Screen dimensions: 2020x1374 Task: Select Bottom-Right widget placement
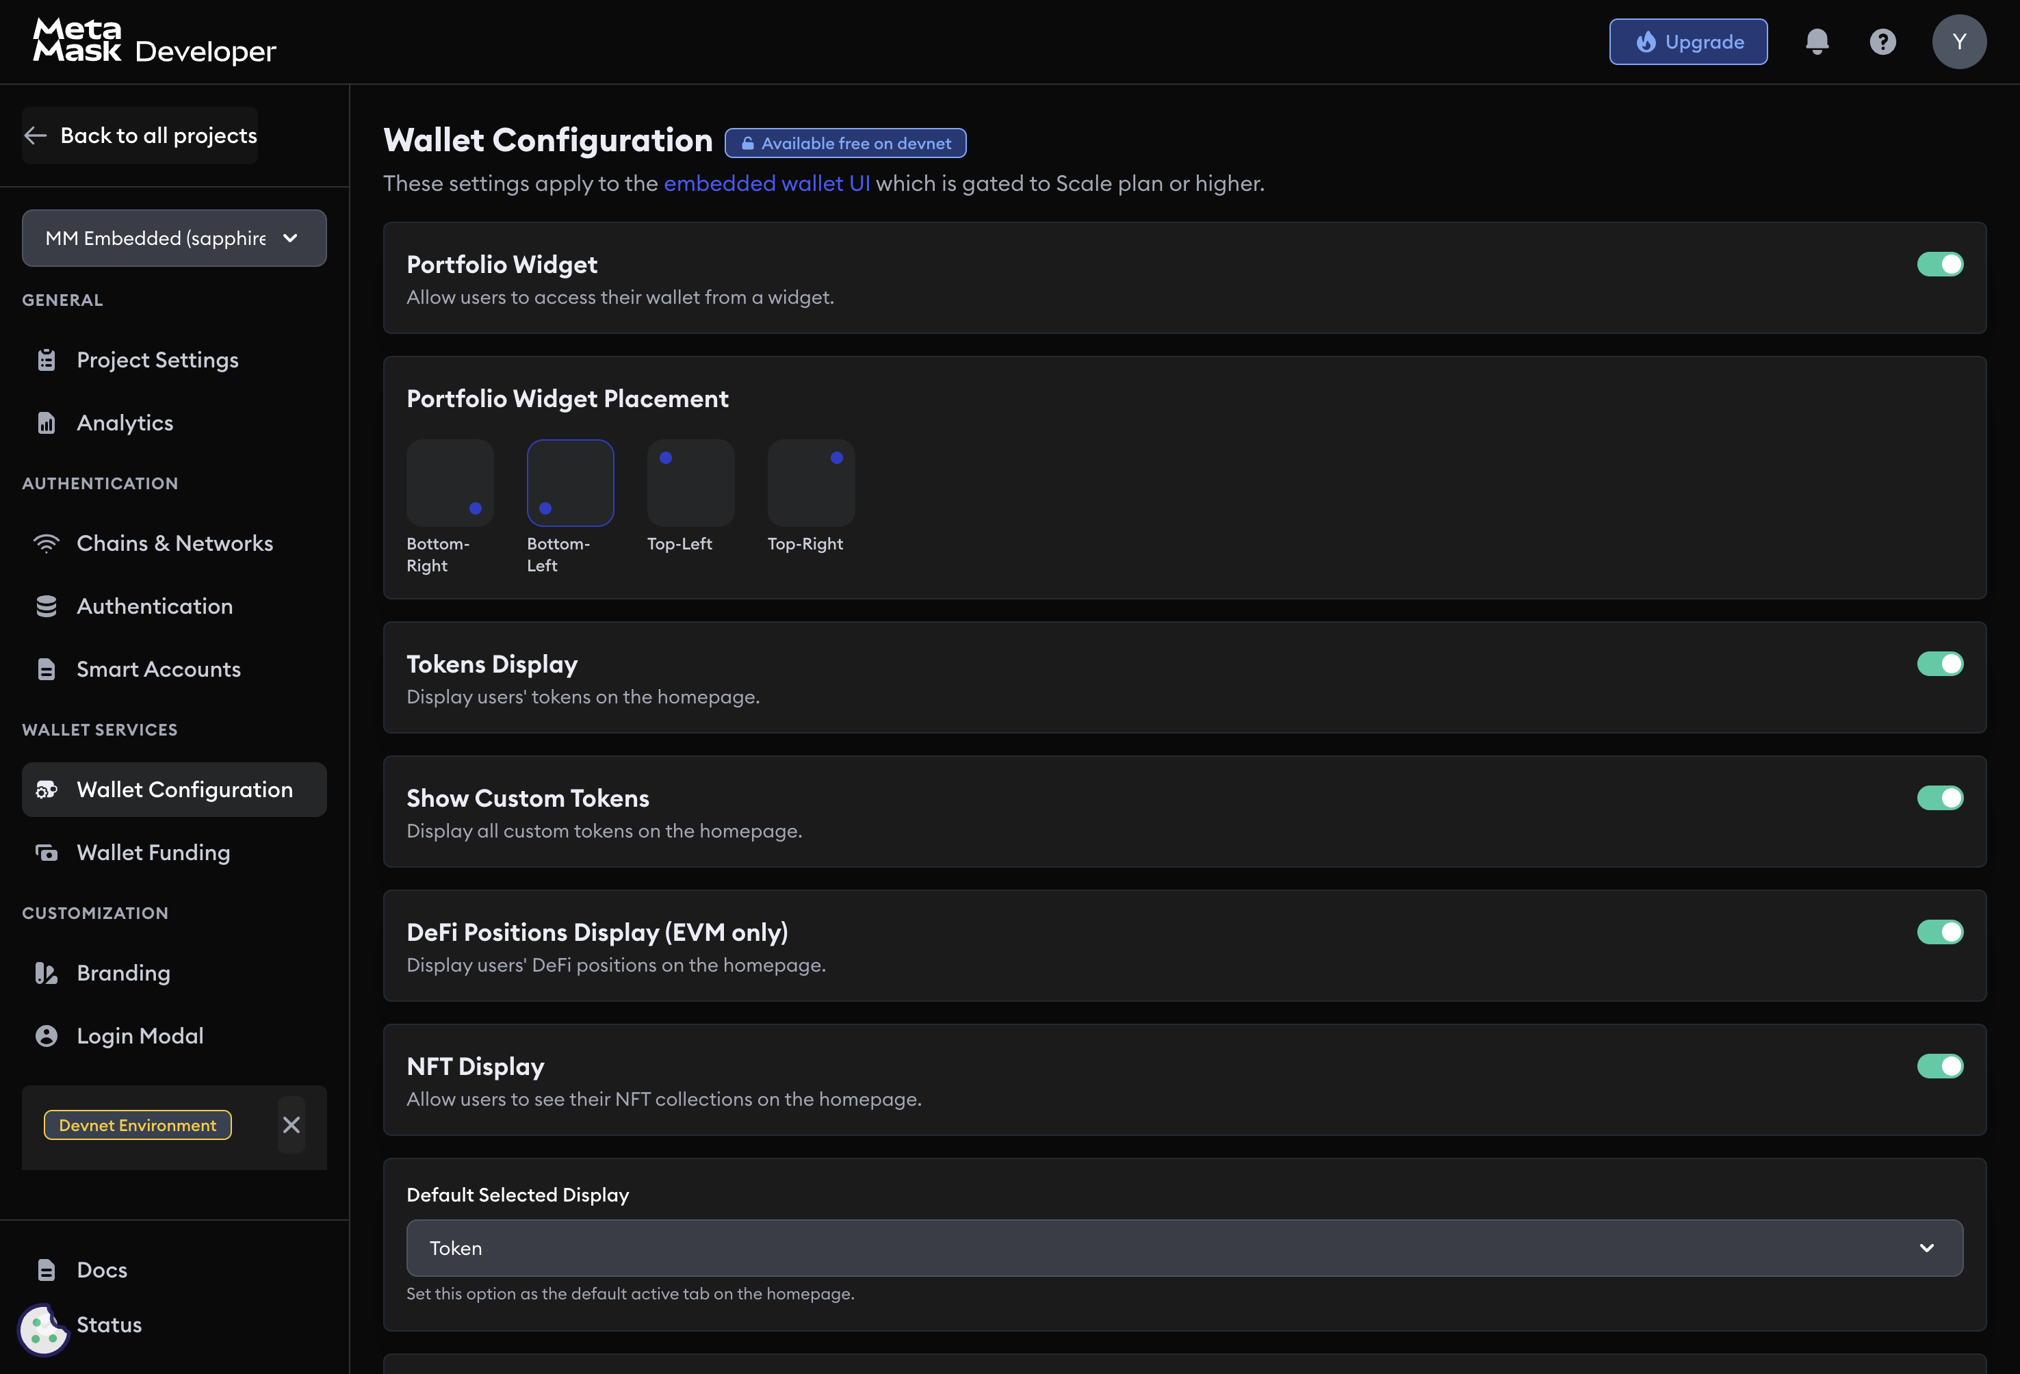tap(450, 483)
